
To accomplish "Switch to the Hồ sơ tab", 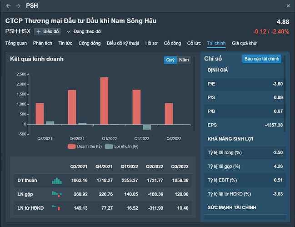I will (x=151, y=43).
